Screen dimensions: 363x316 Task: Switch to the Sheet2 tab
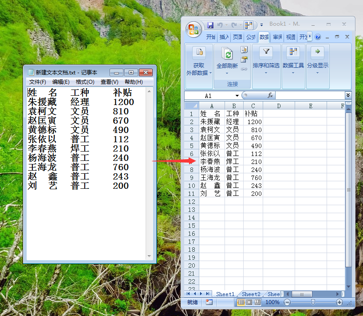pyautogui.click(x=251, y=294)
